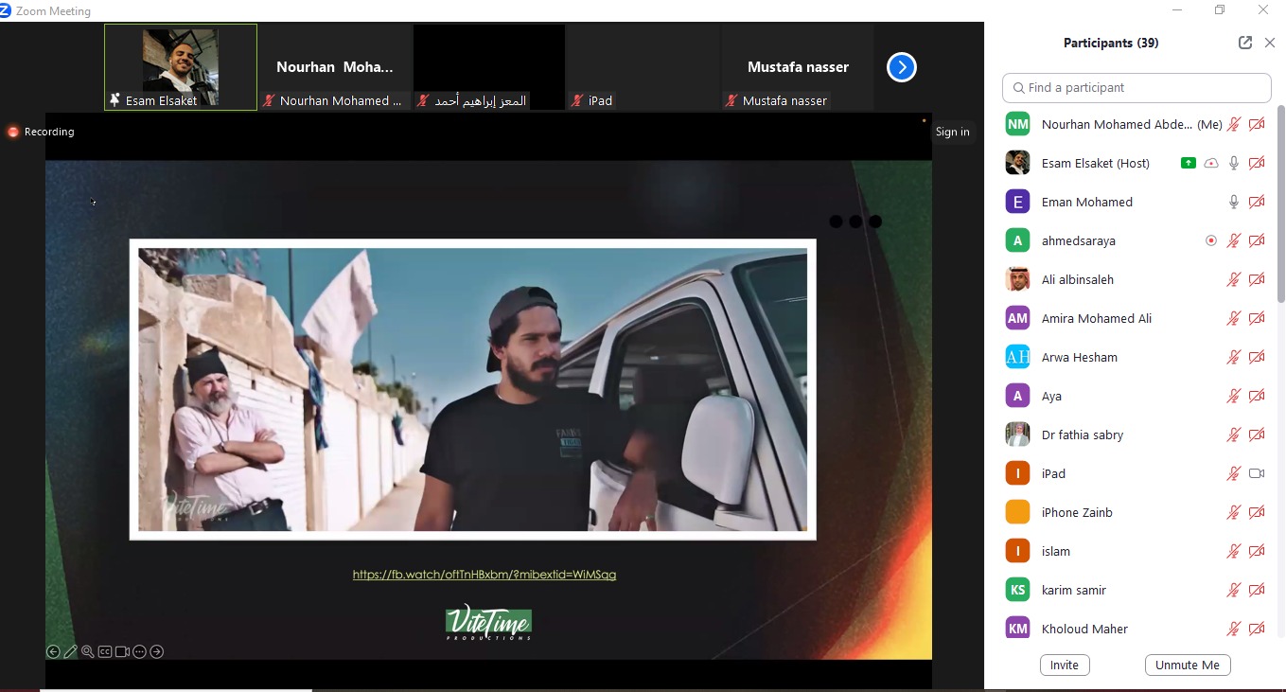The width and height of the screenshot is (1286, 692).
Task: Click camera-off icon for Esam Elsaket (Host)
Action: (1257, 164)
